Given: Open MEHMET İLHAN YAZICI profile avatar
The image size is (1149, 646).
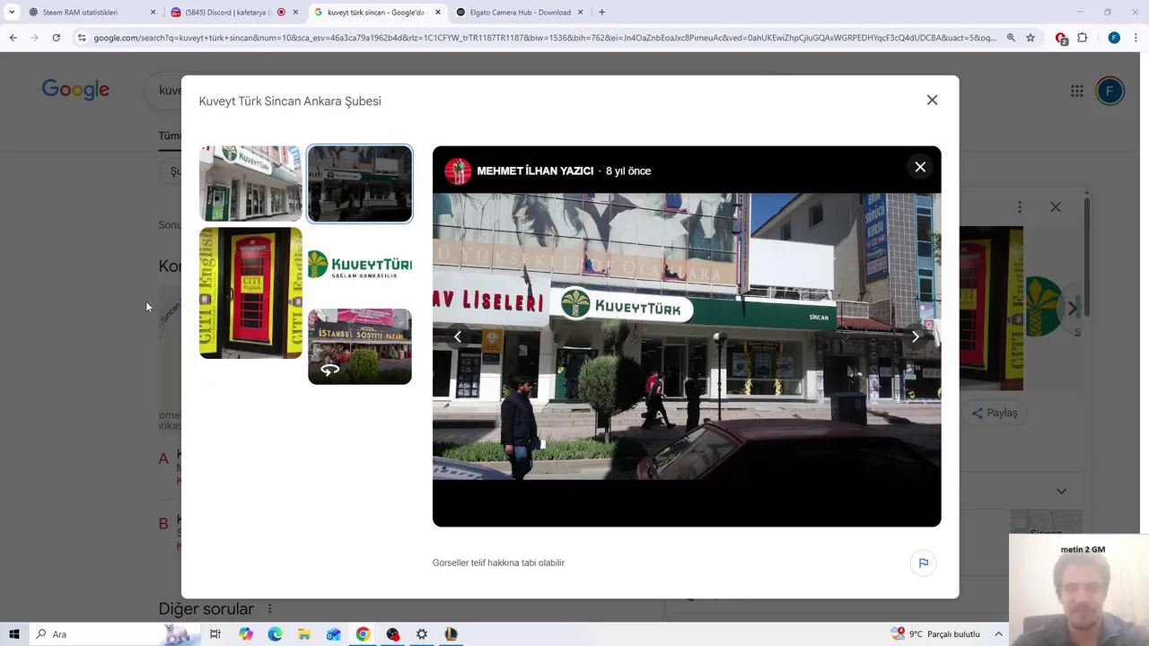Looking at the screenshot, I should [458, 170].
